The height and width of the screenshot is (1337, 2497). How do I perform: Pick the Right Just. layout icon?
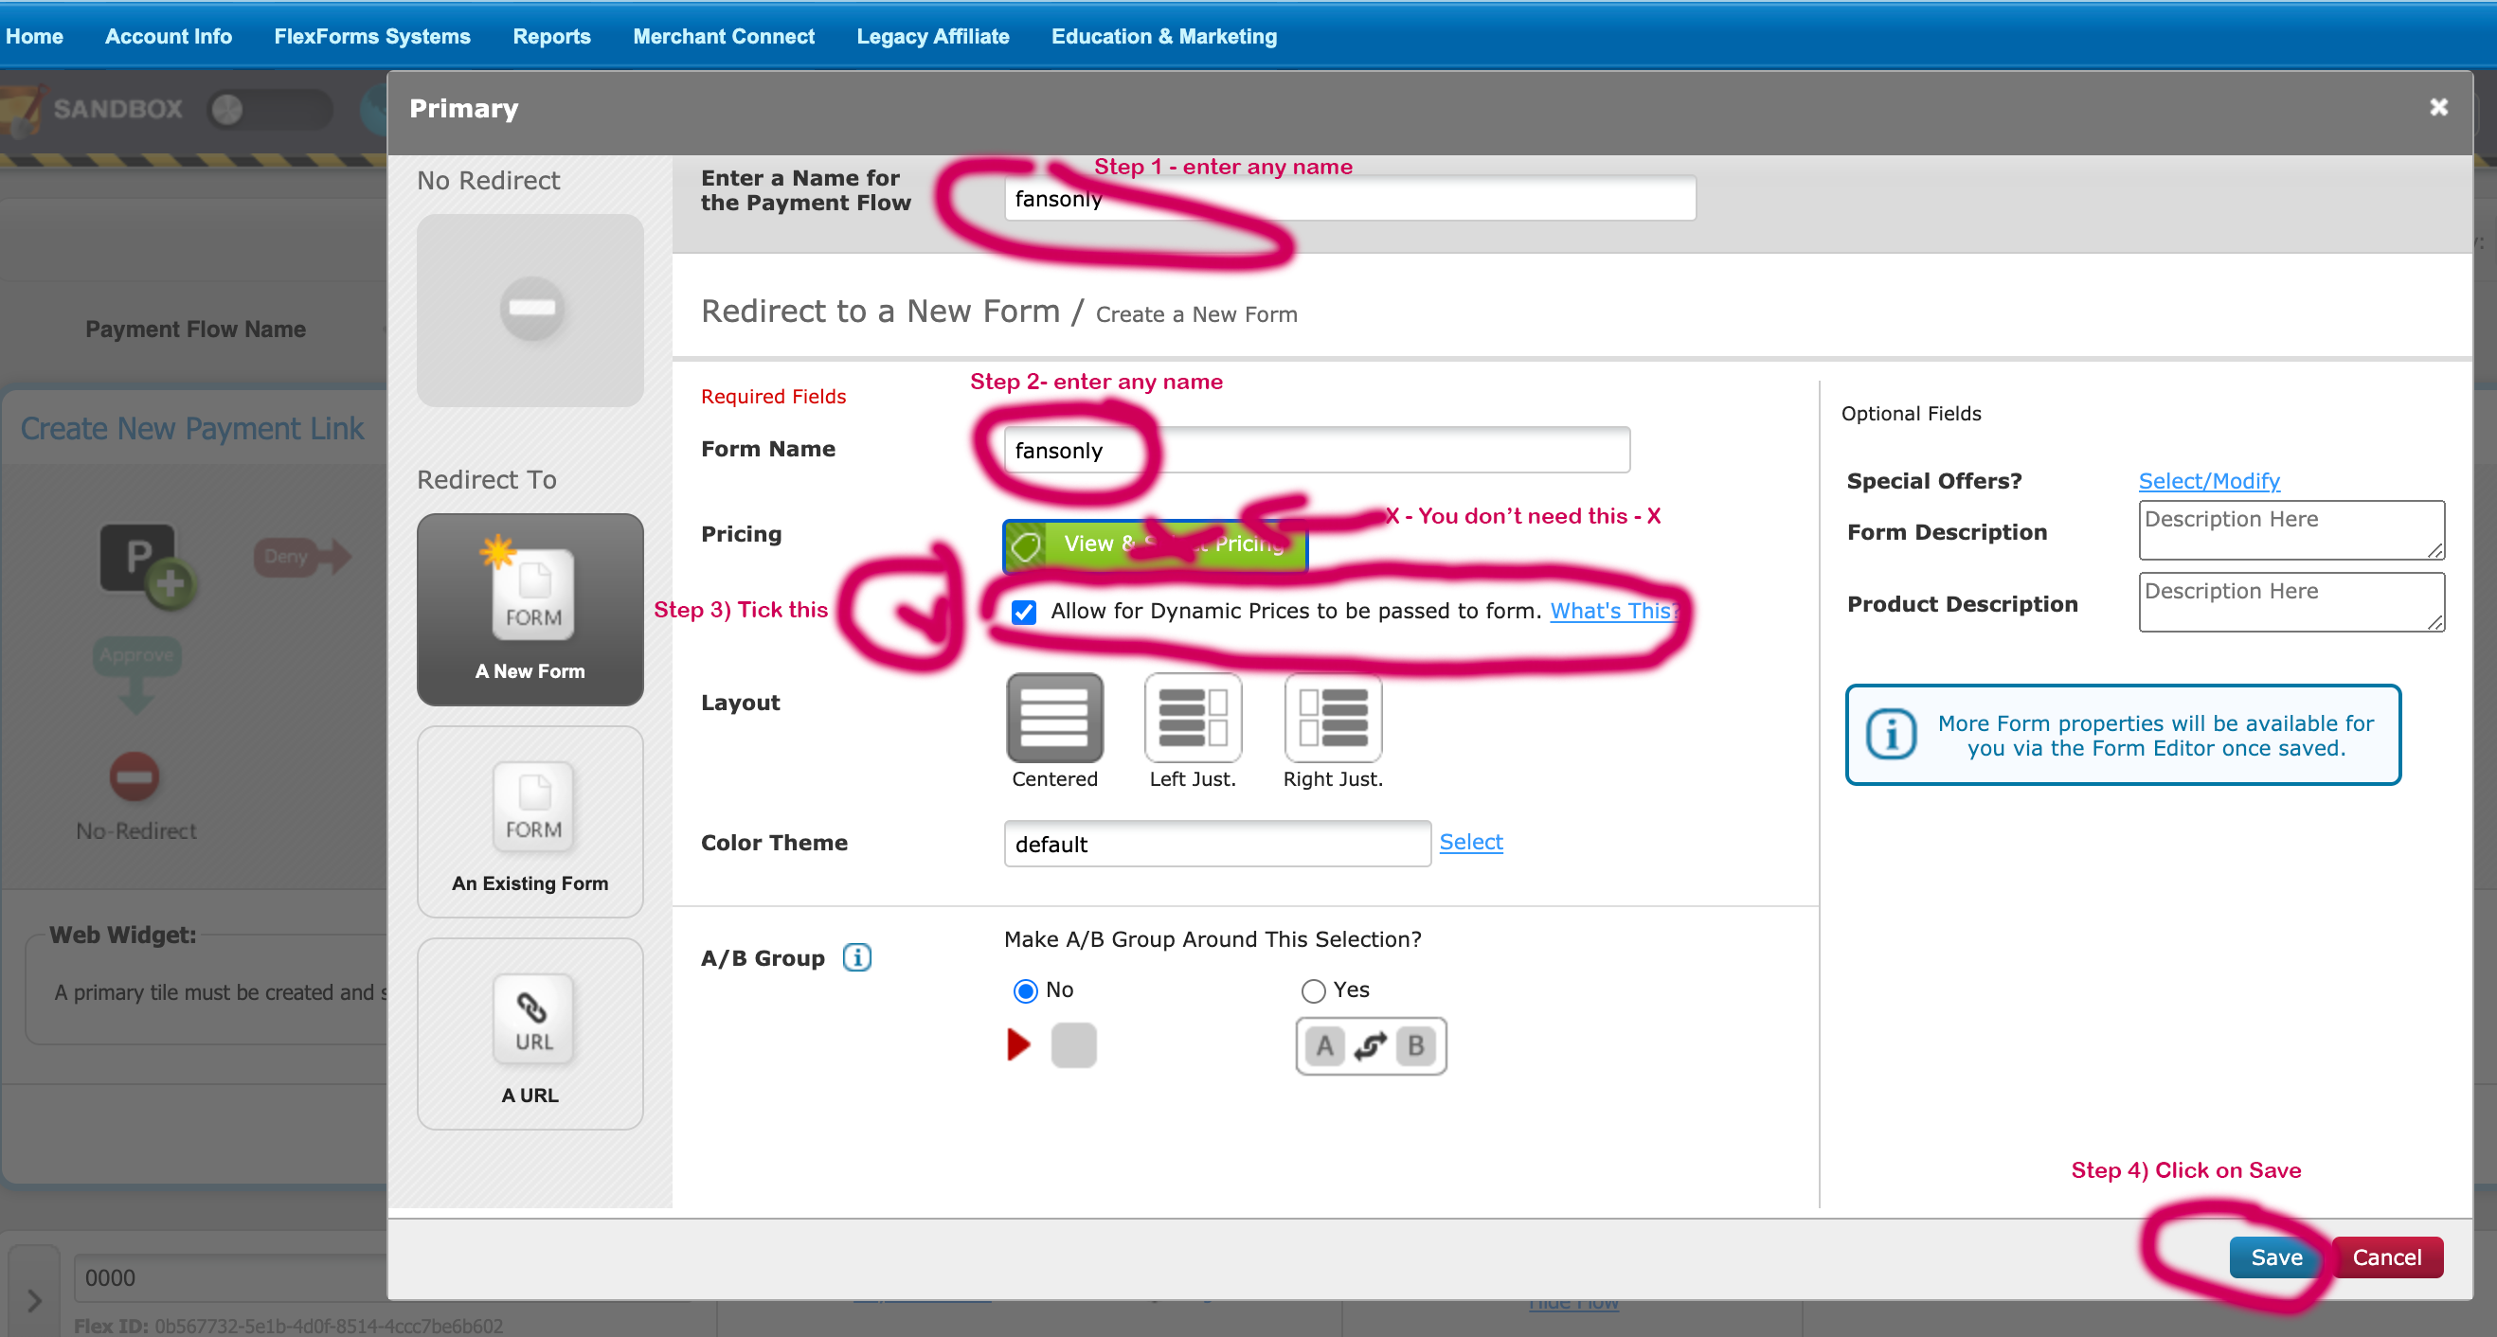pos(1333,718)
